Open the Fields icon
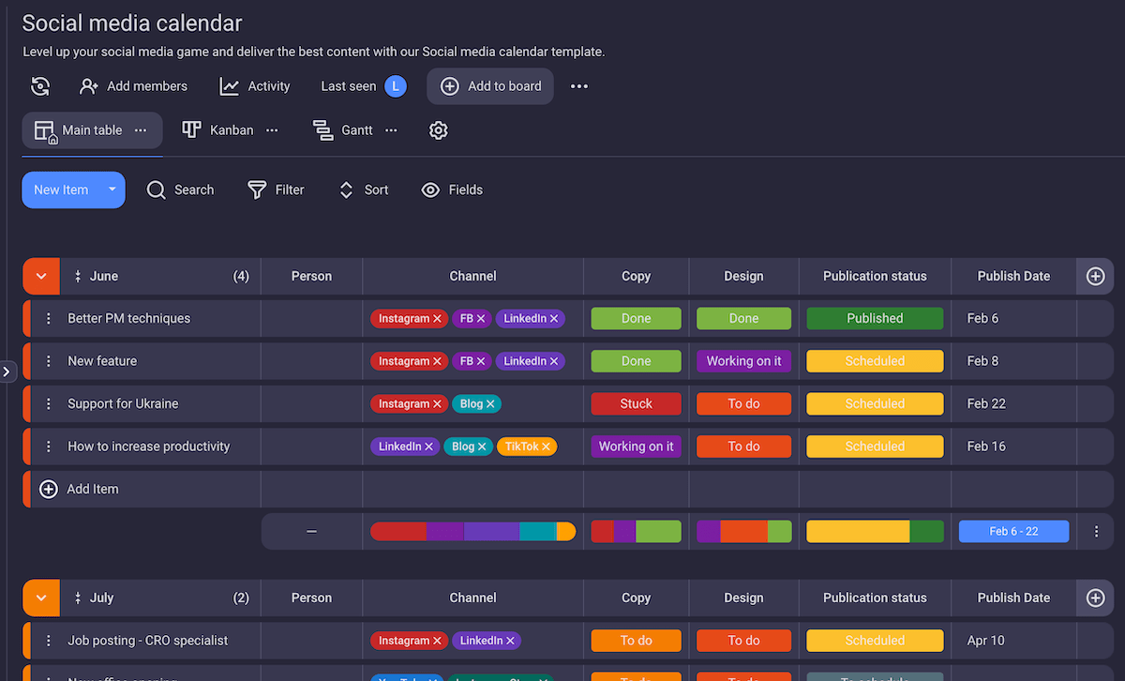 point(430,189)
